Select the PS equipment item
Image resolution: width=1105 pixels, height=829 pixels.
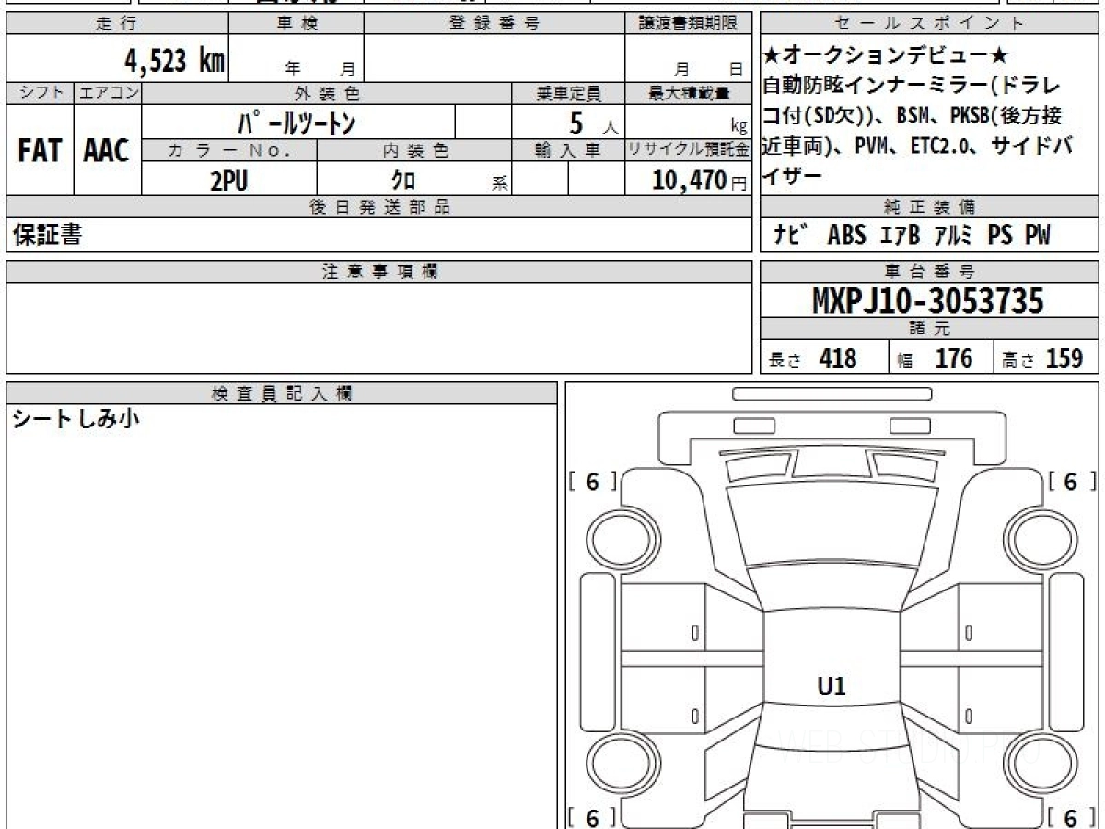coord(1001,236)
